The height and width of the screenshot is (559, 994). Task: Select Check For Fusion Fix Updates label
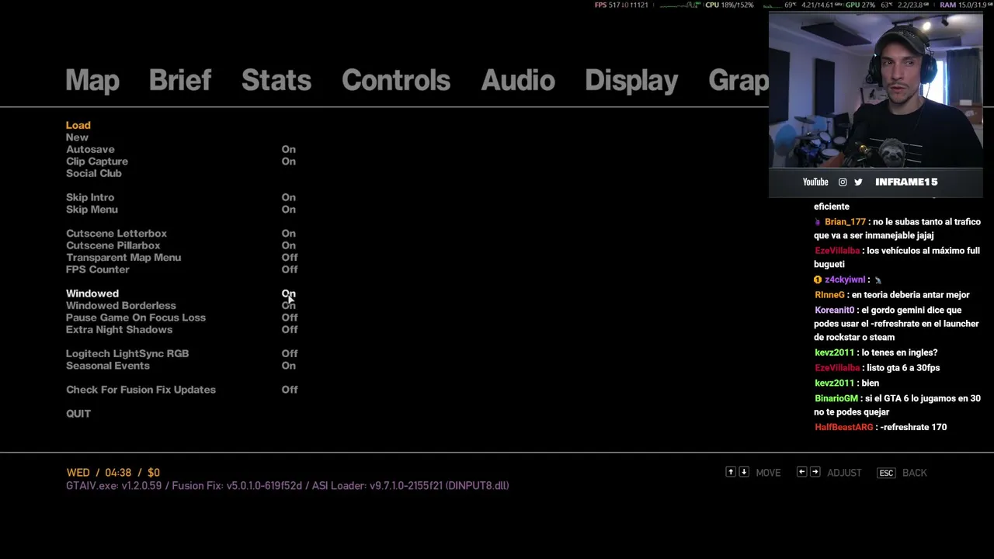tap(141, 390)
